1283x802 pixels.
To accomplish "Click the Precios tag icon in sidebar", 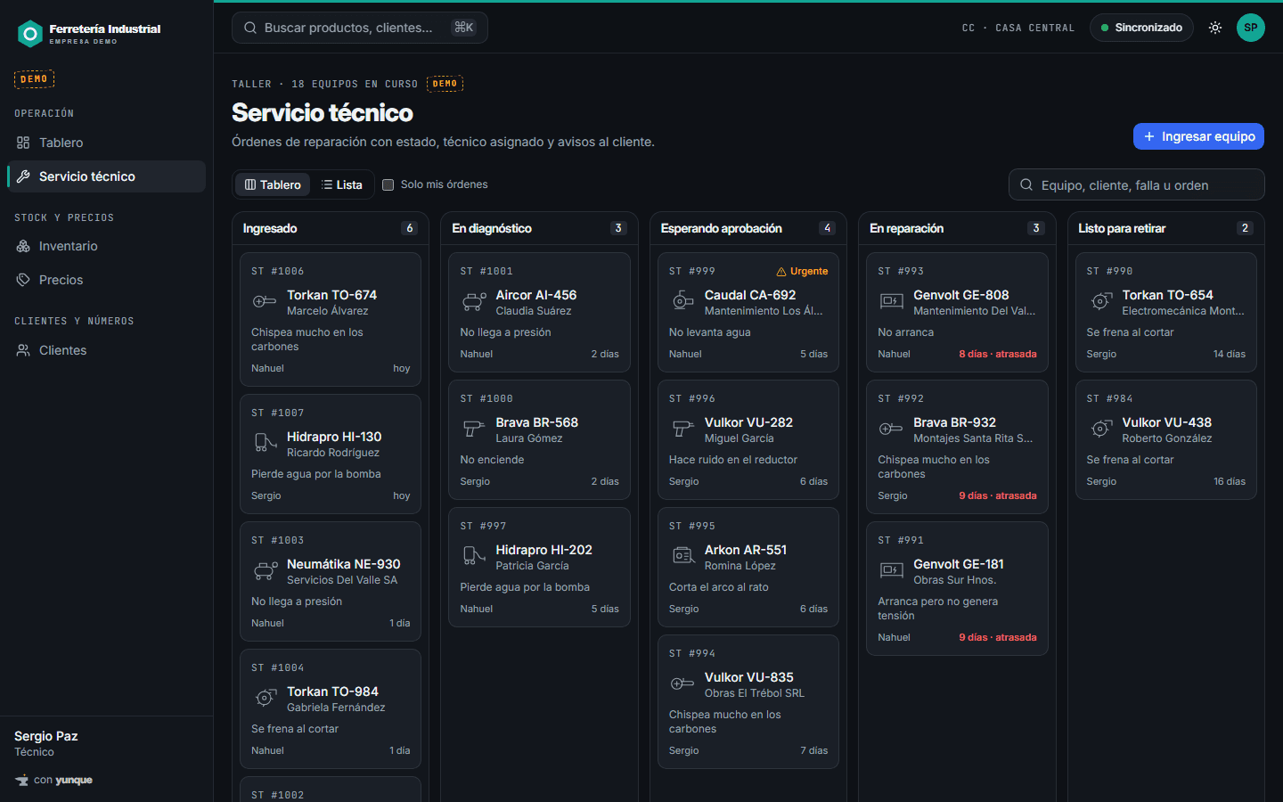I will tap(23, 280).
